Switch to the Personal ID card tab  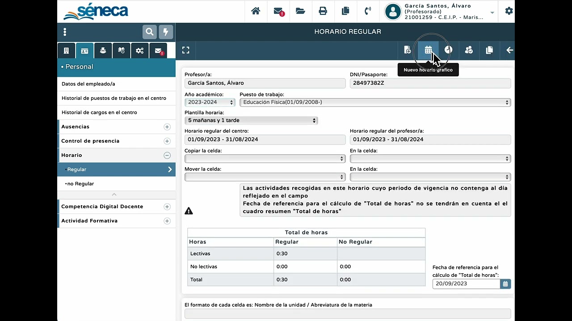(x=84, y=50)
